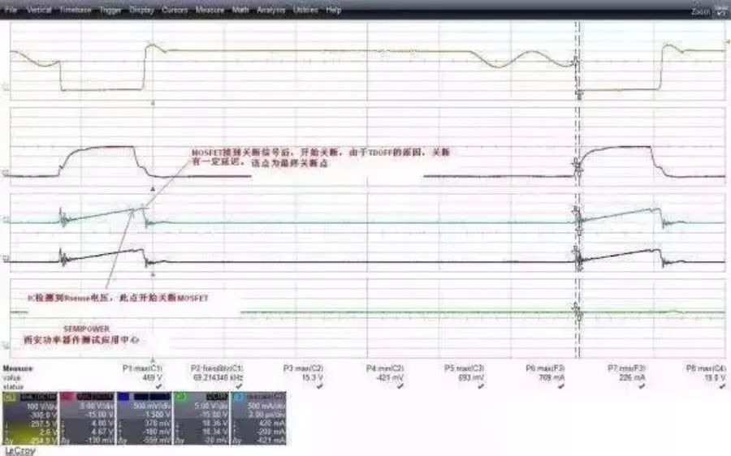Viewport: 731px width, 456px height.
Task: Open the File menu
Action: 11,11
